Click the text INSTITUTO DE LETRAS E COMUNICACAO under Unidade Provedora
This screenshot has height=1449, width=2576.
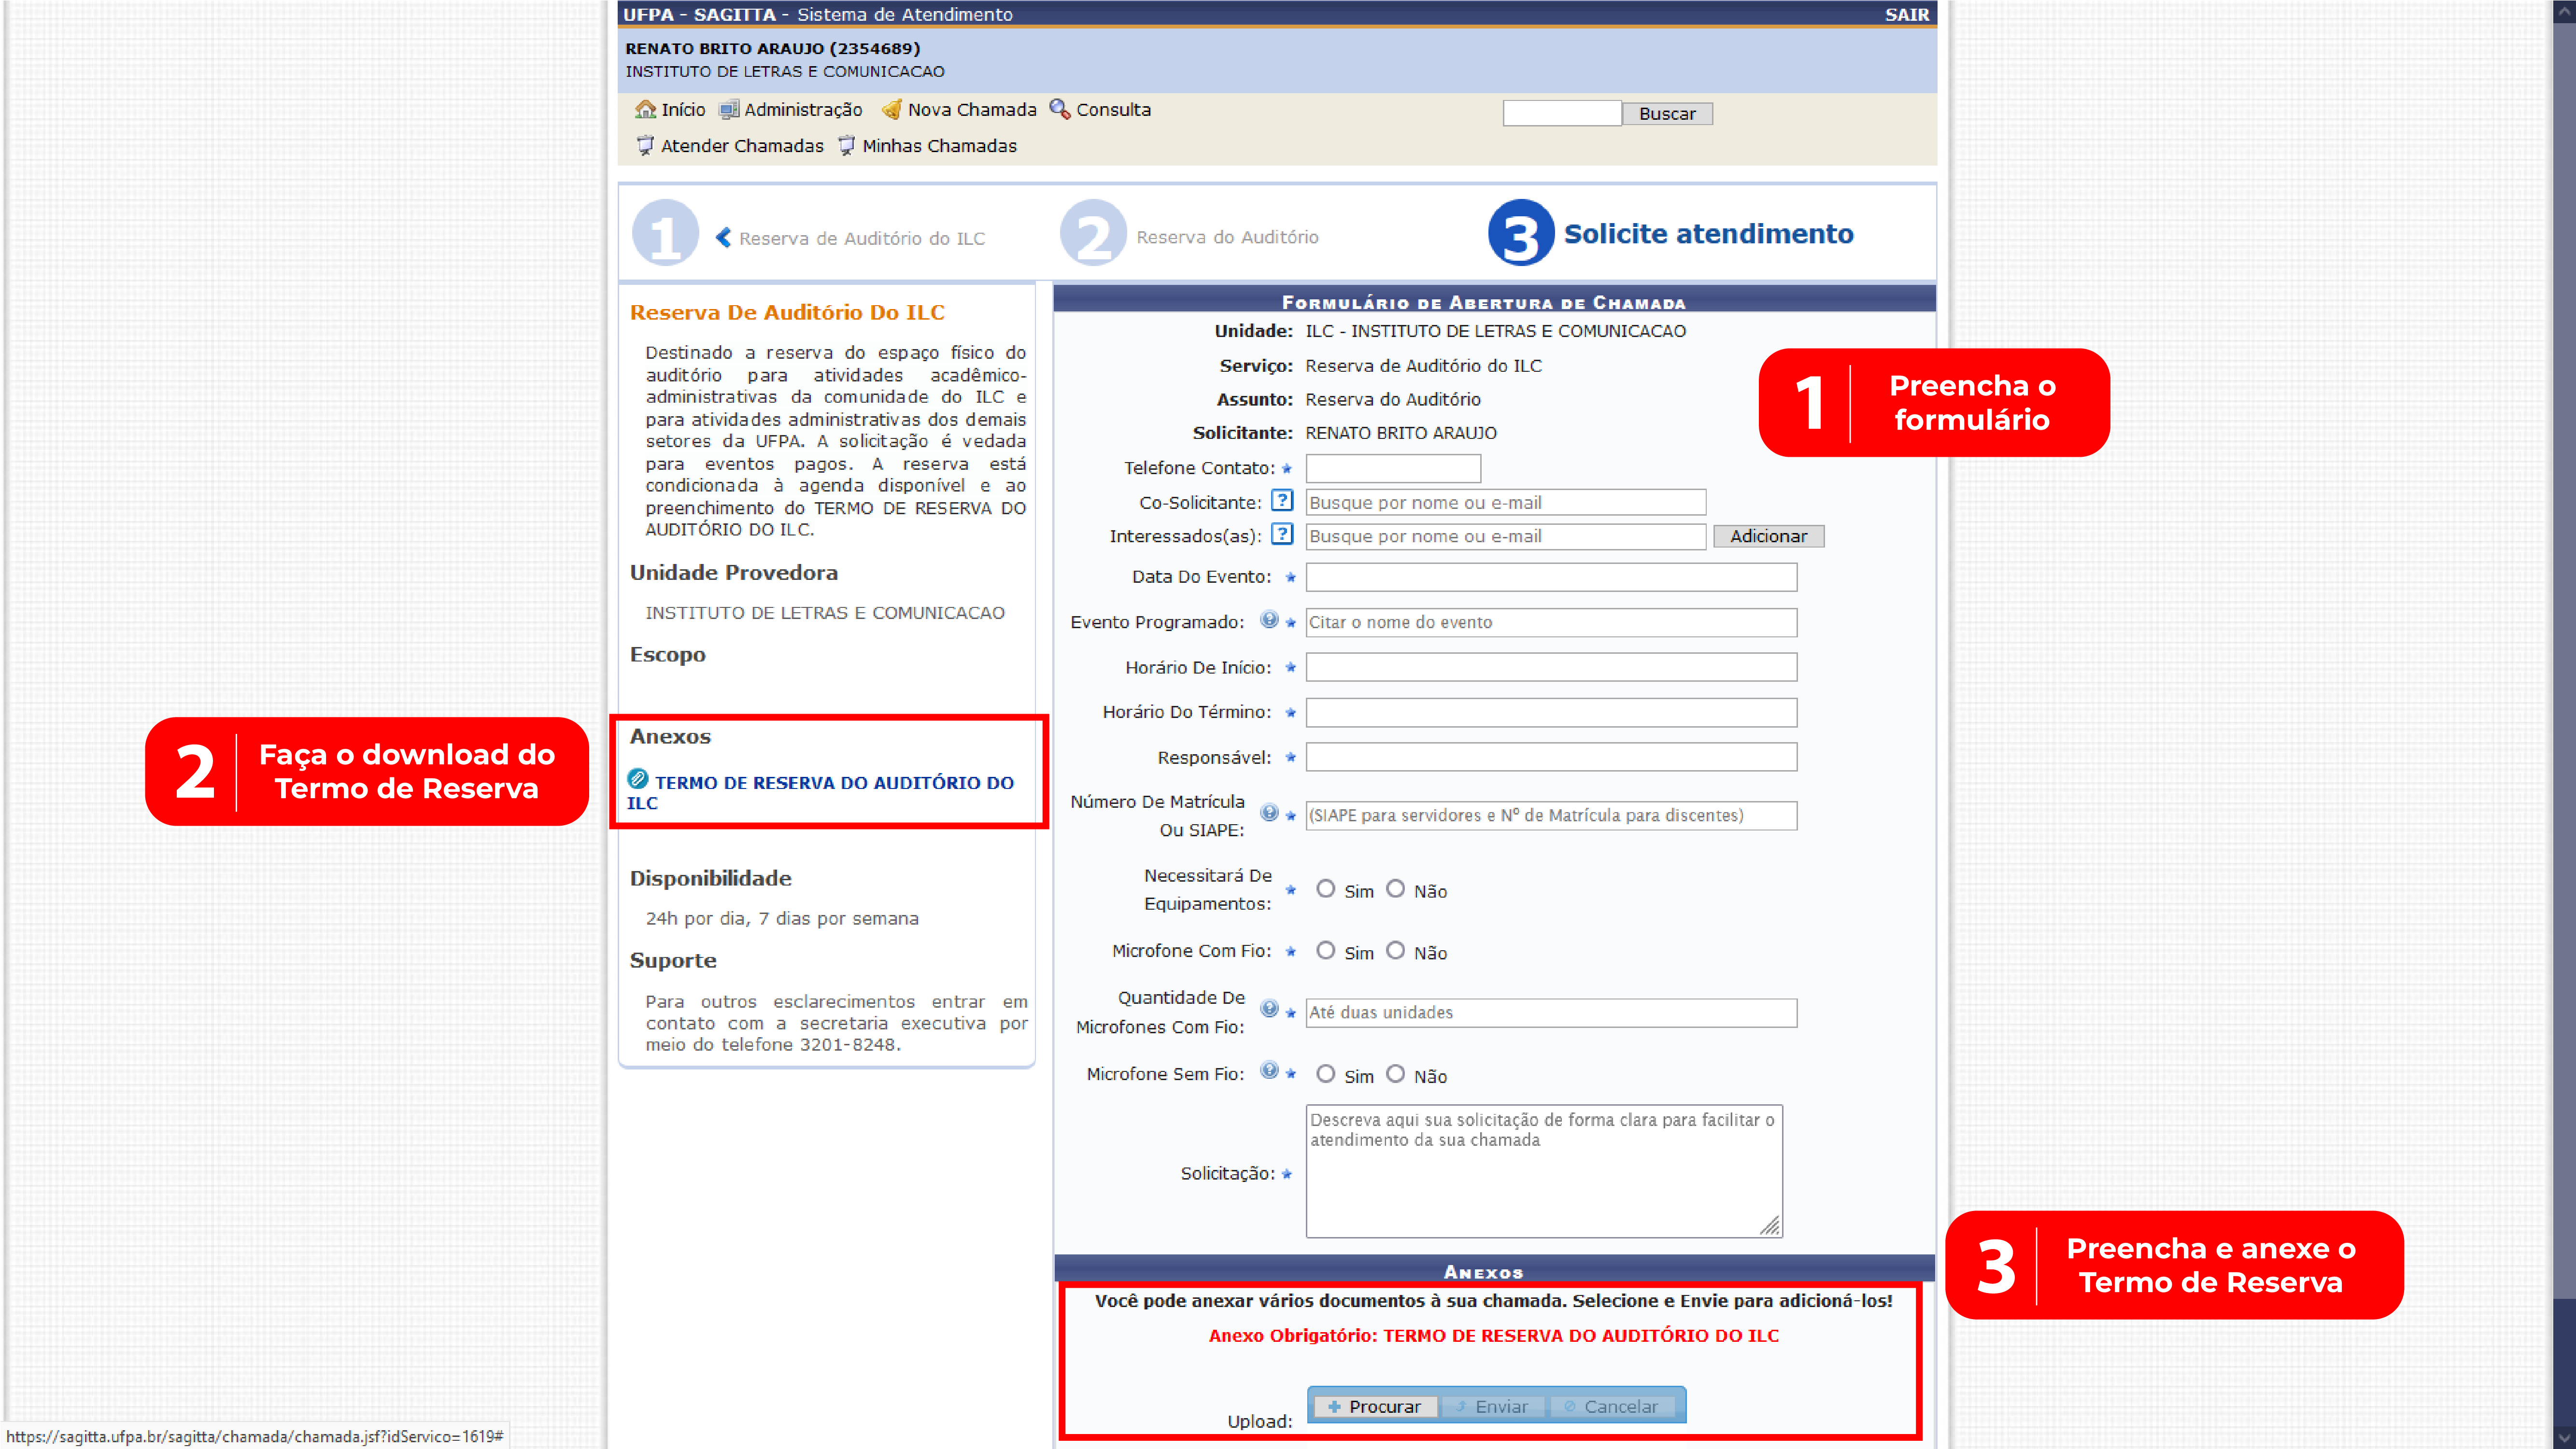click(825, 612)
